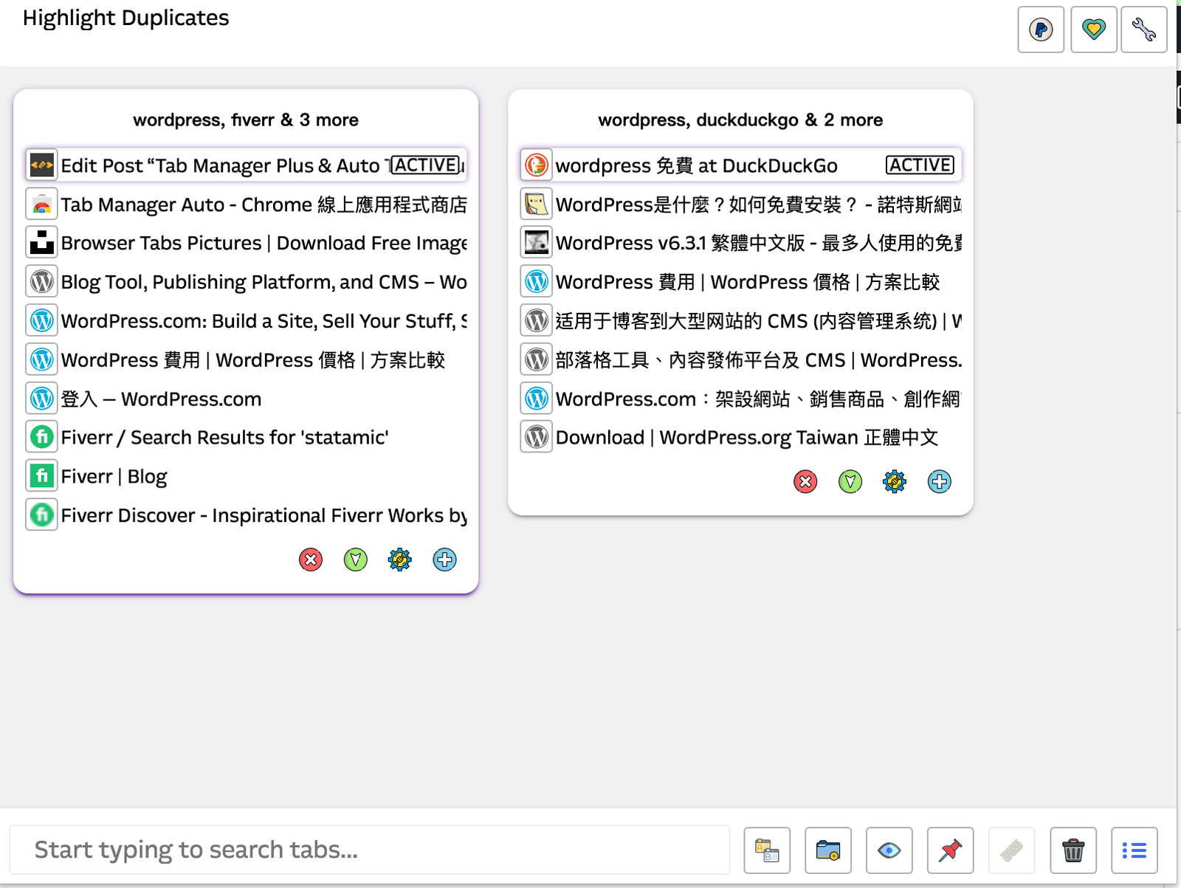Click the Highlight Duplicates A/B tabs icon
1181x888 pixels.
[767, 850]
